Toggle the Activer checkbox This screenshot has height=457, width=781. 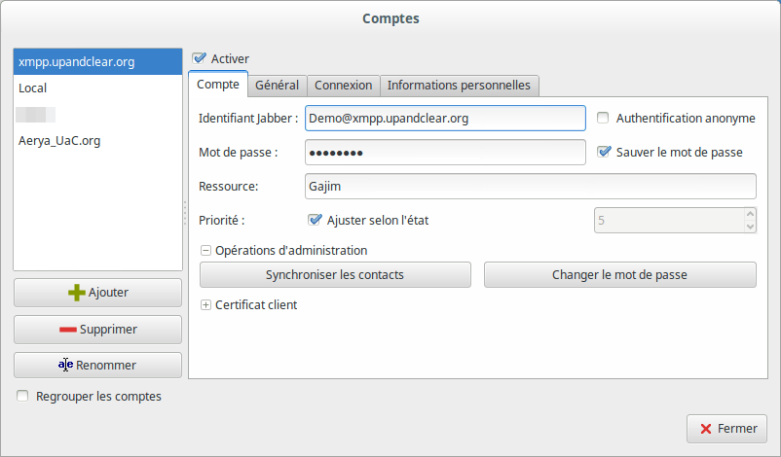(200, 58)
